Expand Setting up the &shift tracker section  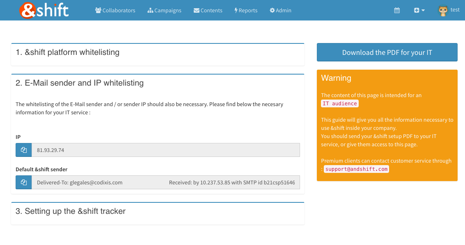tap(71, 211)
